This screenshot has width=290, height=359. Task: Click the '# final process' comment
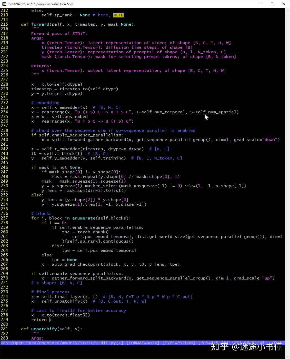point(50,292)
